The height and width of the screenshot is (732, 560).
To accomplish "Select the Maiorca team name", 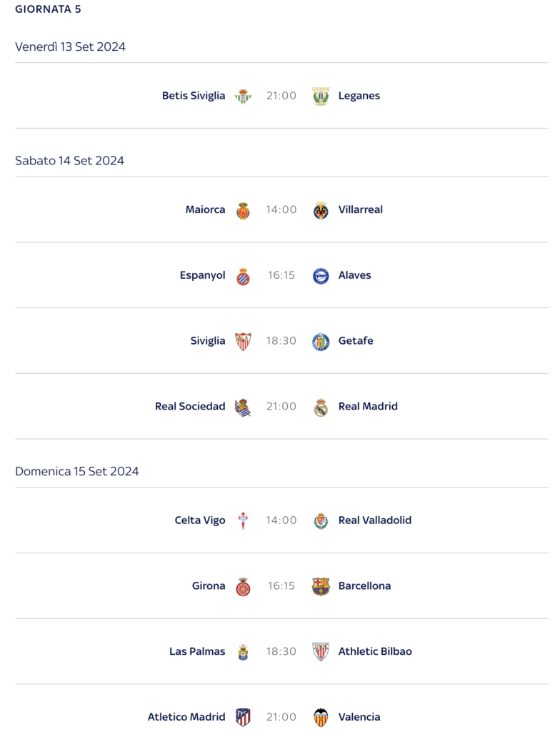I will click(x=205, y=209).
